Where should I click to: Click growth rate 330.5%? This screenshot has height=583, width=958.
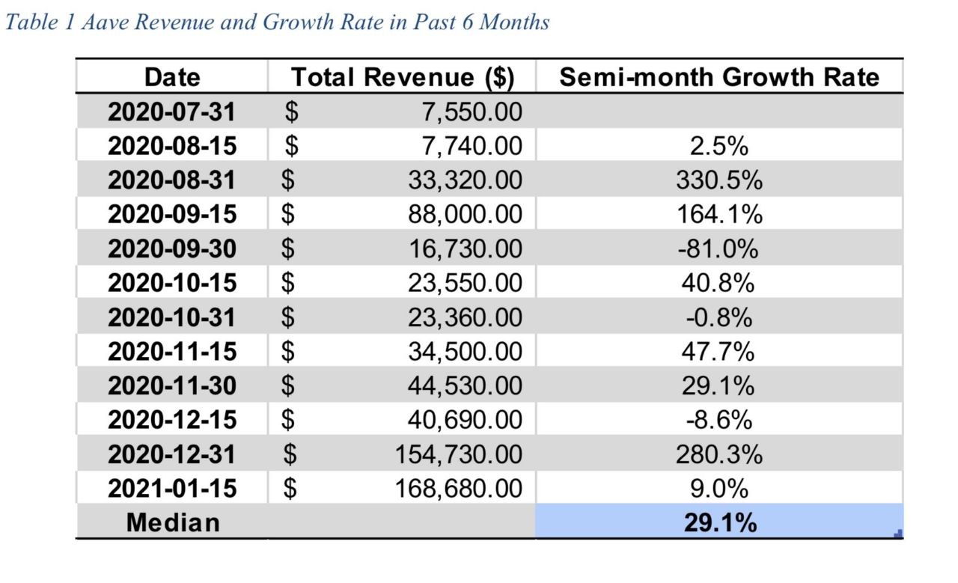coord(719,180)
